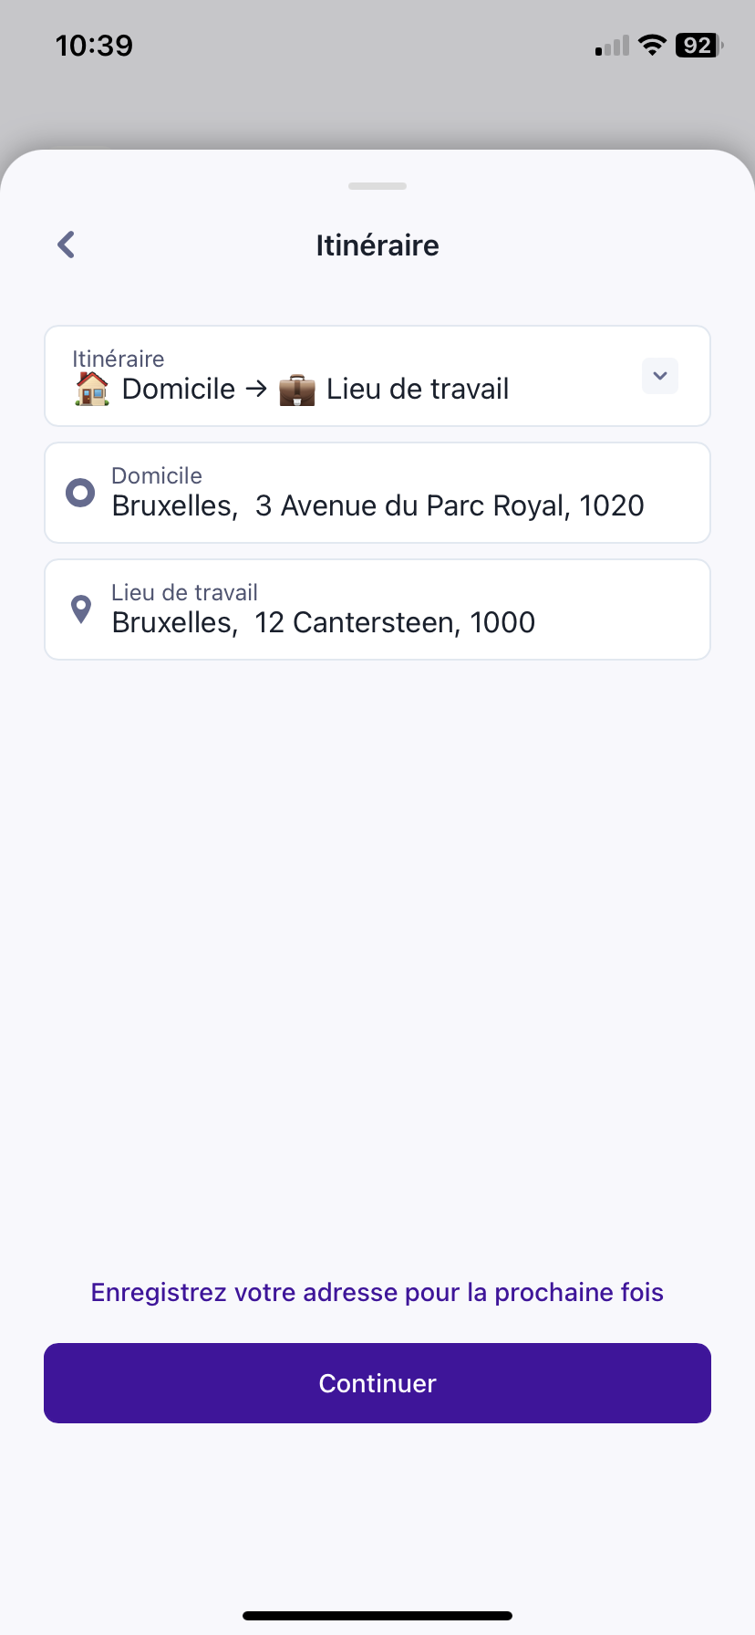Tap the back chevron arrow
This screenshot has width=755, height=1635.
point(66,245)
